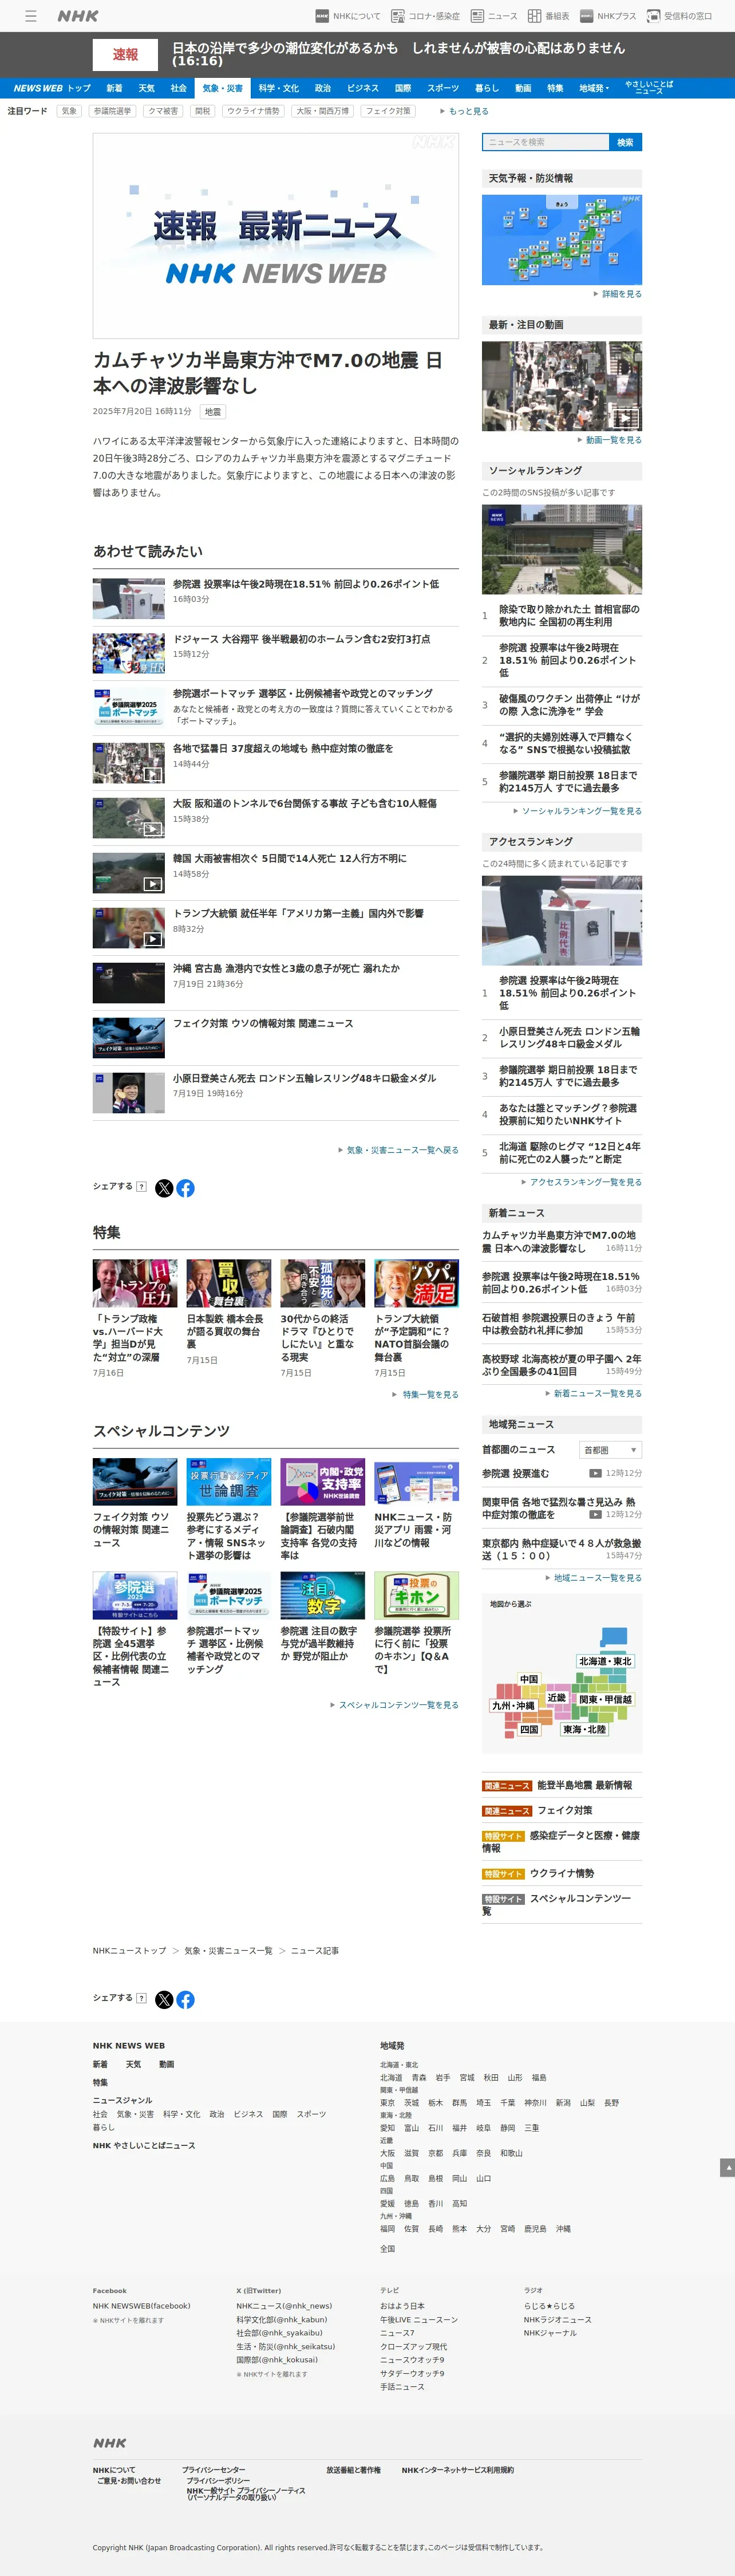Screen dimensions: 735x2576
Task: Click the NHK logo in header
Action: pyautogui.click(x=78, y=16)
